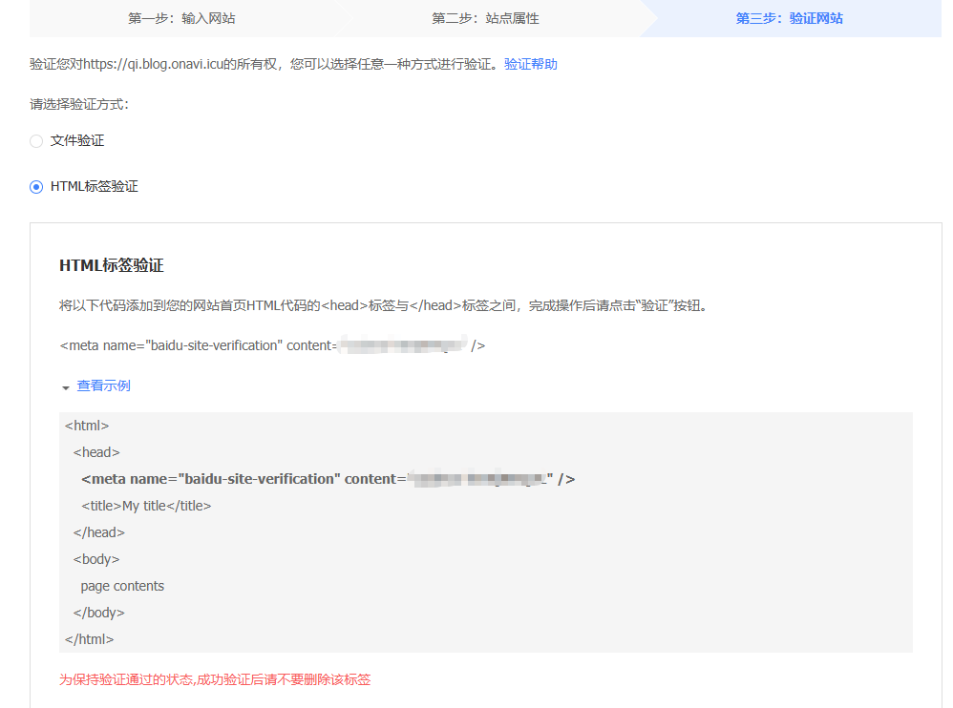Select the HTML标签验证 radio button
The width and height of the screenshot is (953, 708).
point(36,187)
